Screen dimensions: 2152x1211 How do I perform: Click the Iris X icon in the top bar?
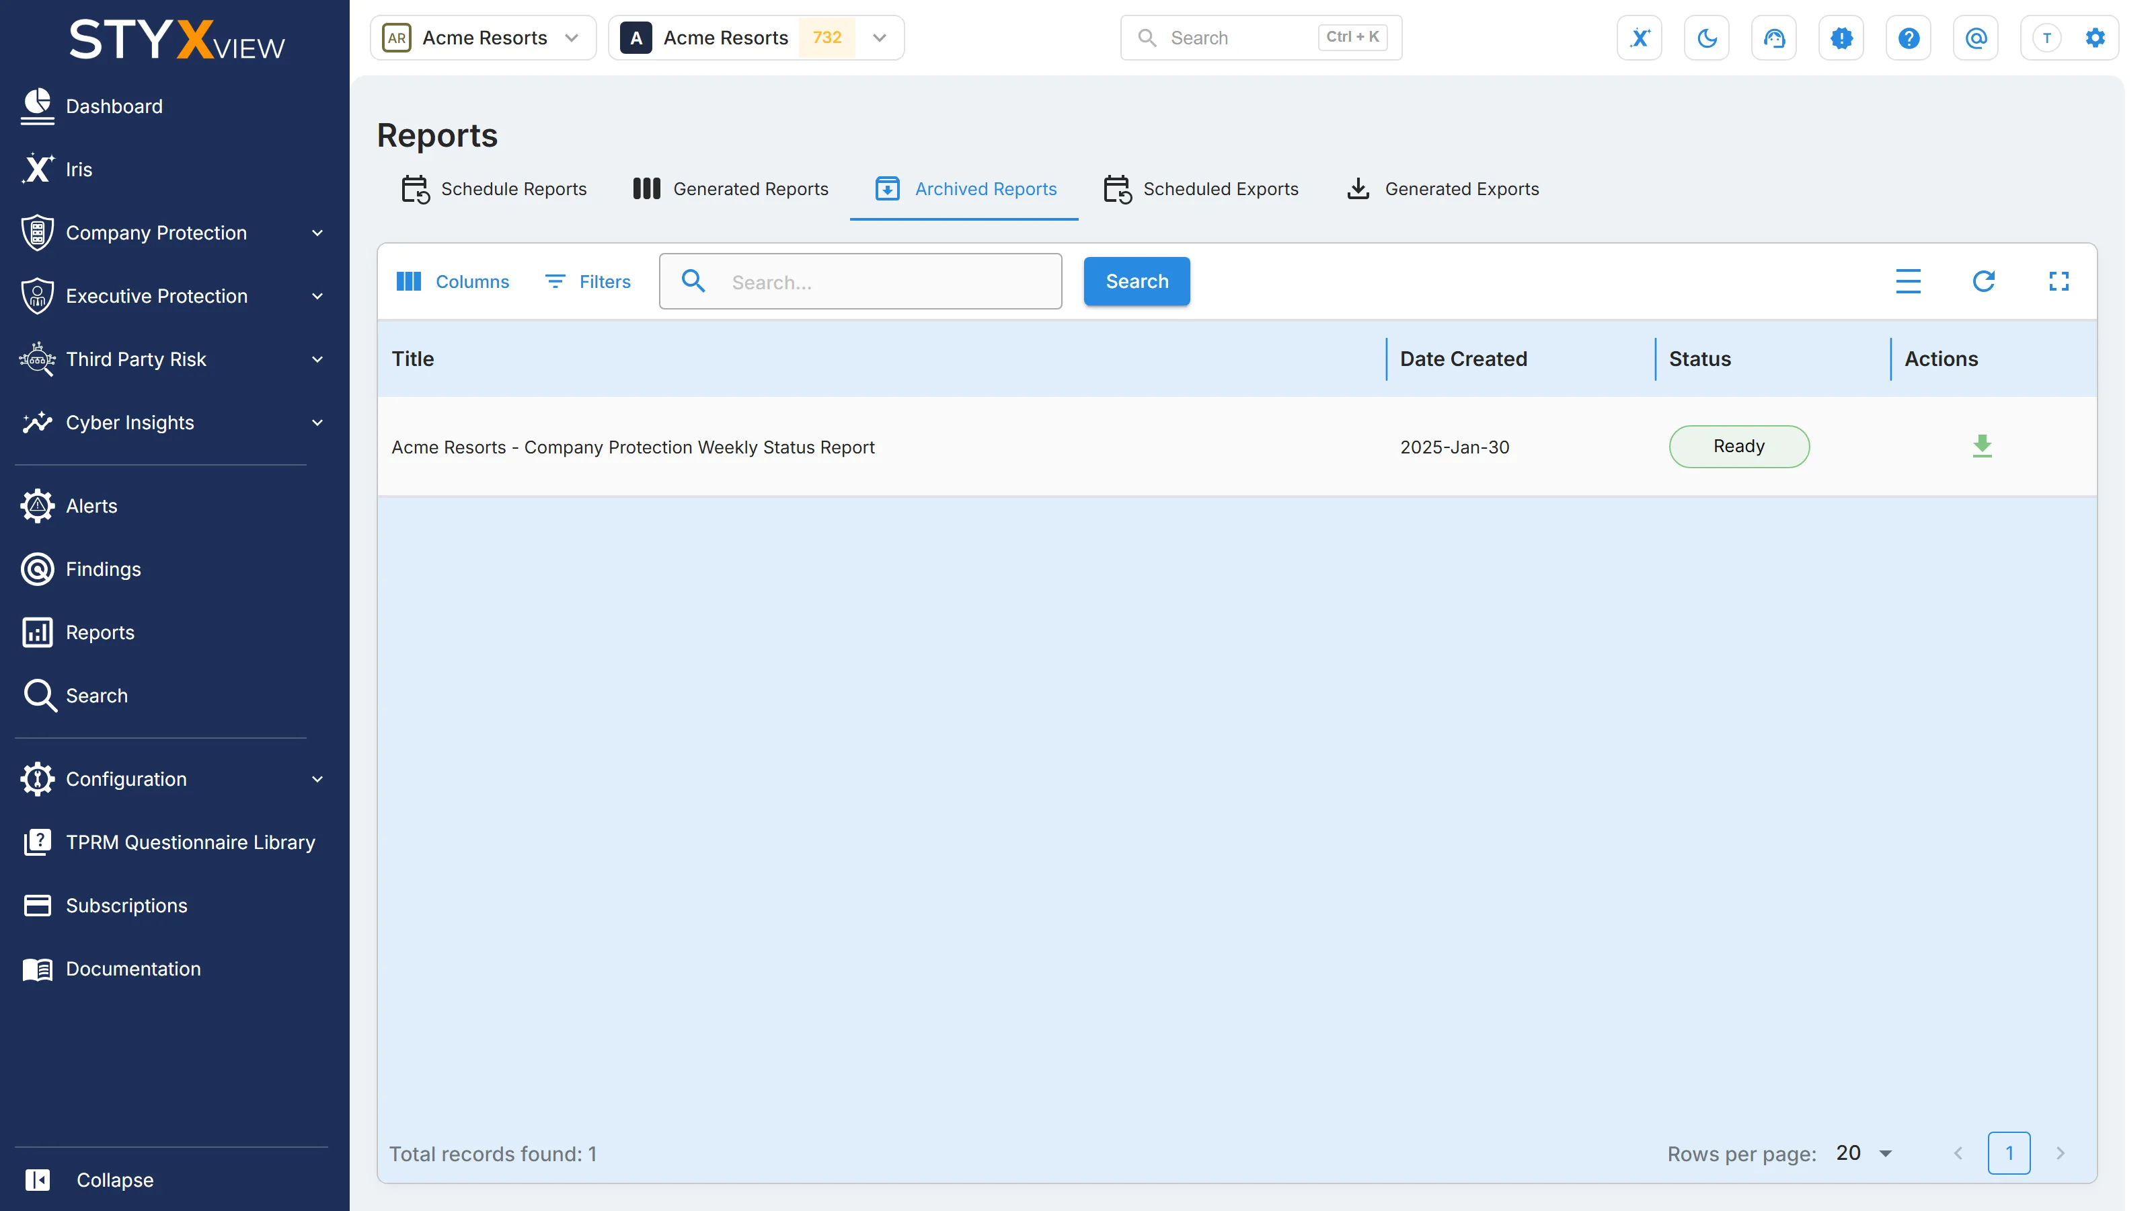(1639, 38)
